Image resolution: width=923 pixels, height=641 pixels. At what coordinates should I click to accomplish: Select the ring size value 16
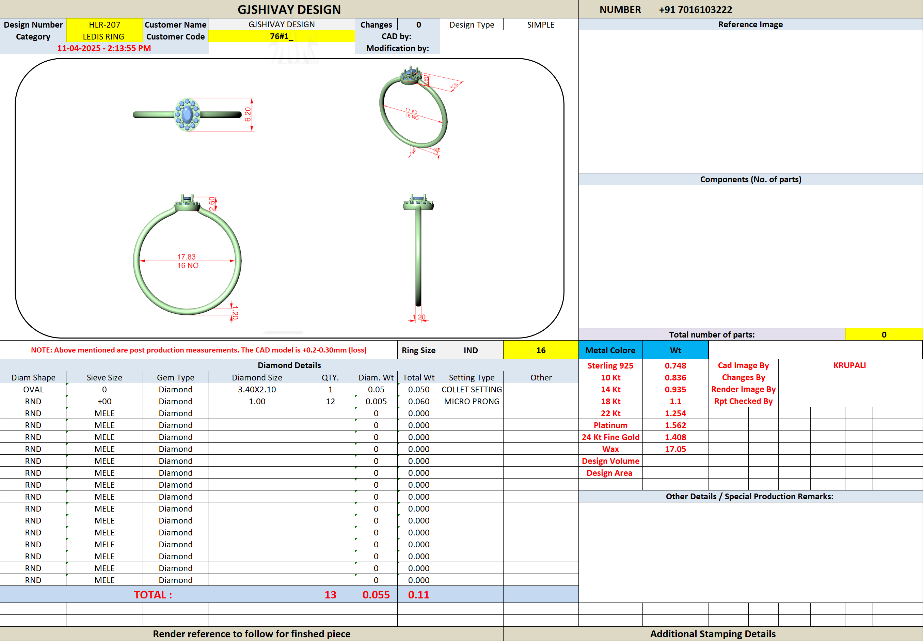[541, 350]
